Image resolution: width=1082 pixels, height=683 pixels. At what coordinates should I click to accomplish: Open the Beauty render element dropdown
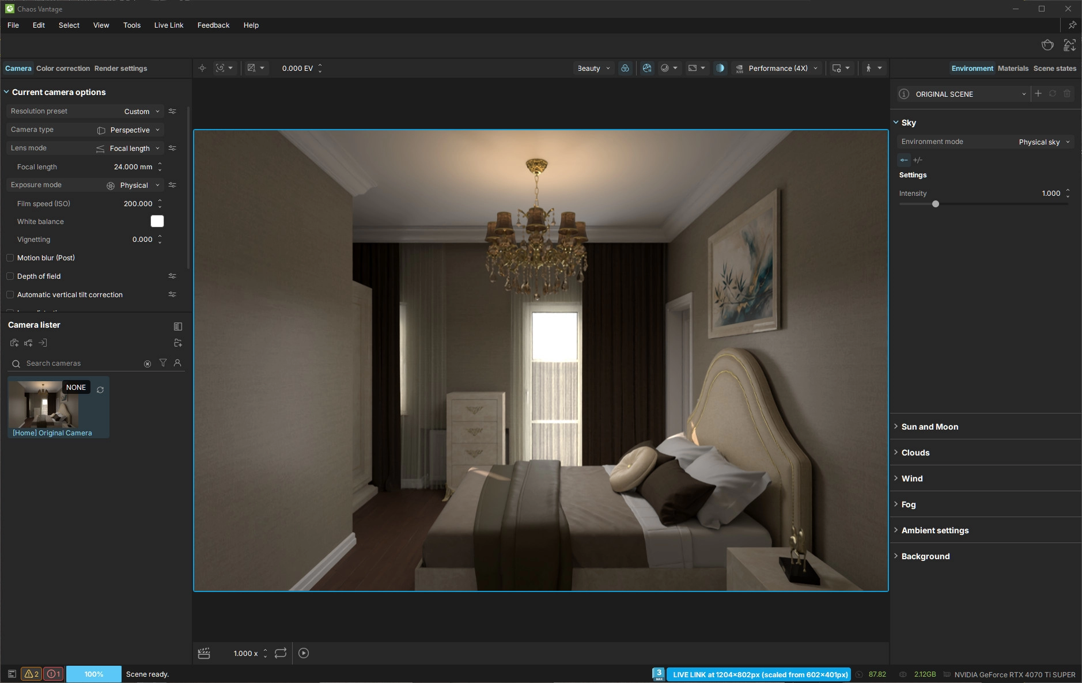(x=594, y=68)
